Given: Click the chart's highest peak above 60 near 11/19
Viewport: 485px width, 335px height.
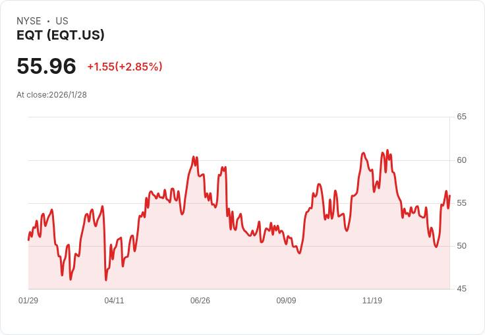Looking at the screenshot, I should click(x=387, y=150).
